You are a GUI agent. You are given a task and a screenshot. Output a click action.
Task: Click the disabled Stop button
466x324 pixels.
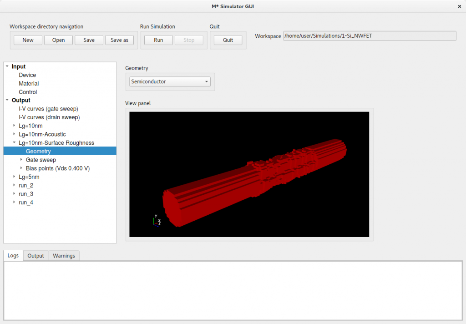click(189, 40)
